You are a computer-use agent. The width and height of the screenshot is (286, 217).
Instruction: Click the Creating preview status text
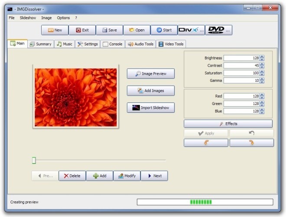[24, 202]
